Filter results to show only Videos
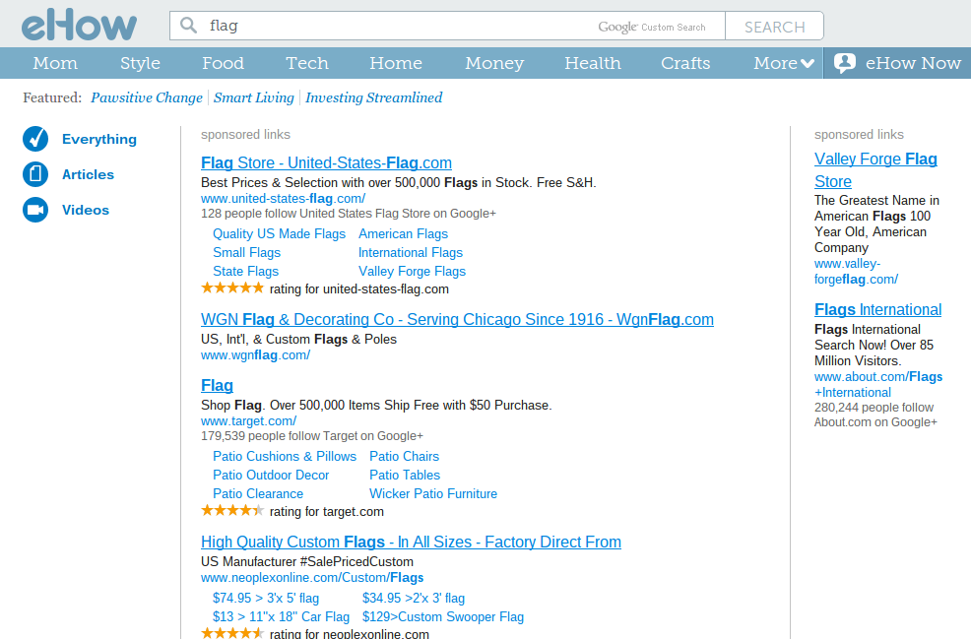Screen dimensions: 971x639 [x=86, y=210]
